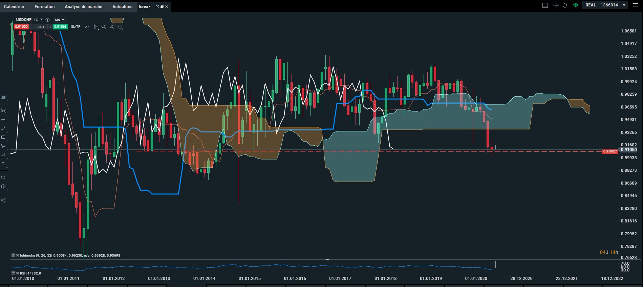This screenshot has width=643, height=287.
Task: Share the chart via share icon
Action: [3, 200]
